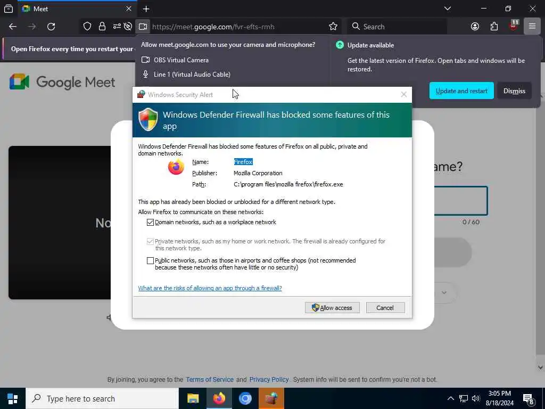The width and height of the screenshot is (545, 409).
Task: Open the firewall risks help link
Action: 210,288
